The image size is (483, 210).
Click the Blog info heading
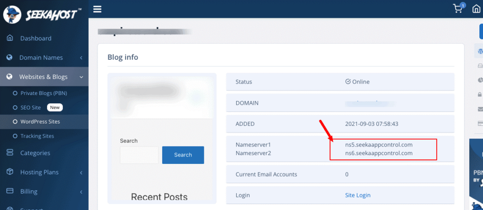(123, 57)
